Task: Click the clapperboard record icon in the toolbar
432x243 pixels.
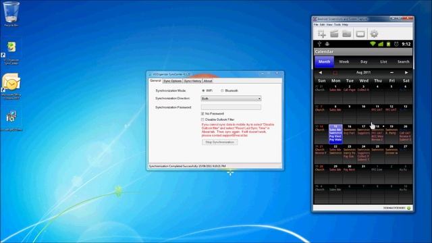Action: click(x=334, y=34)
